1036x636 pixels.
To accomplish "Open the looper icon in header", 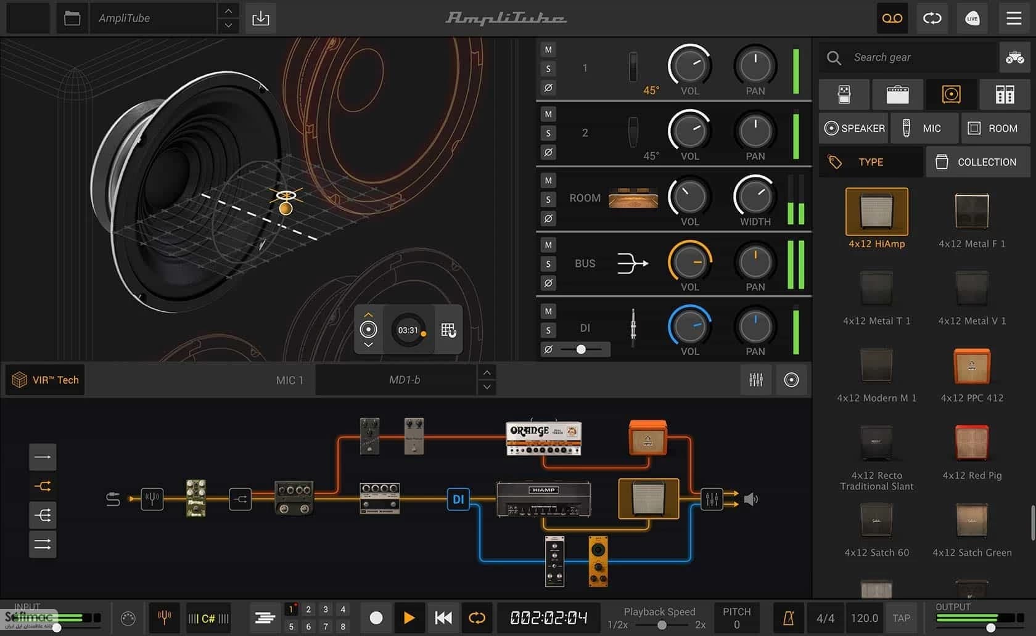I will (932, 18).
